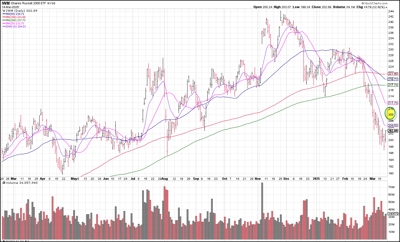
Task: Click the green 217.73 price tag on axis
Action: (x=392, y=85)
